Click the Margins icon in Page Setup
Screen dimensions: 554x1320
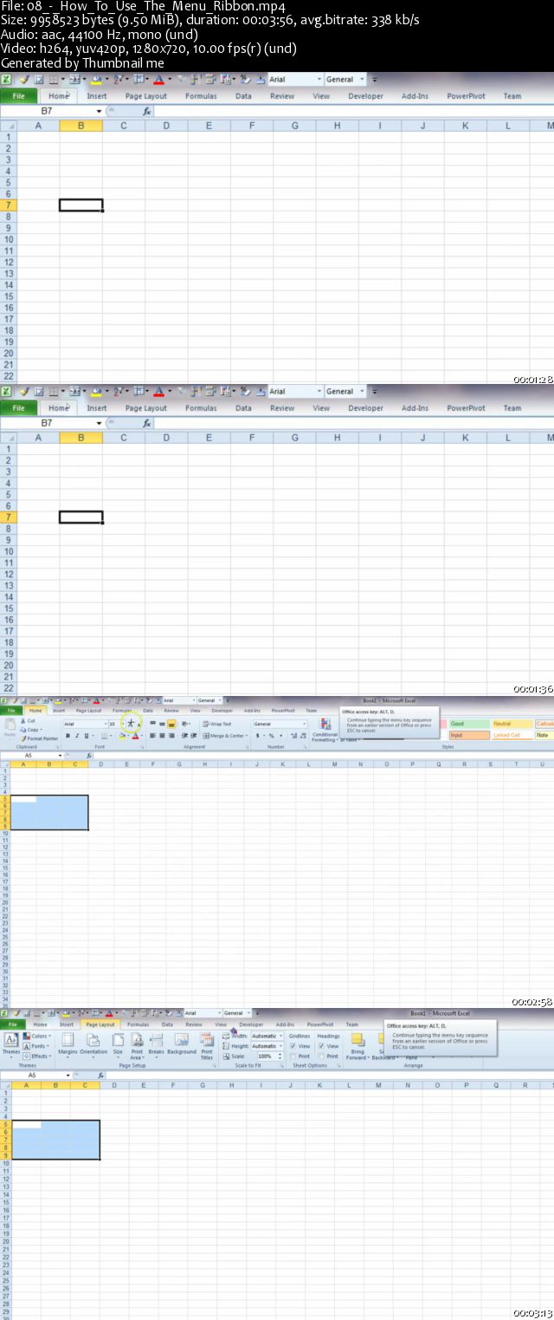pos(68,1039)
